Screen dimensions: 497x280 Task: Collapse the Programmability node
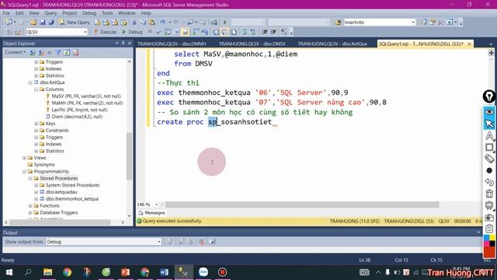pos(24,171)
